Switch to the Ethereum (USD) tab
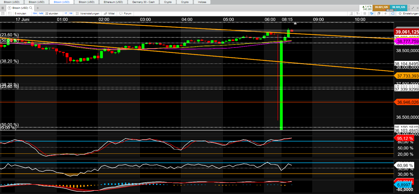 tap(113, 2)
